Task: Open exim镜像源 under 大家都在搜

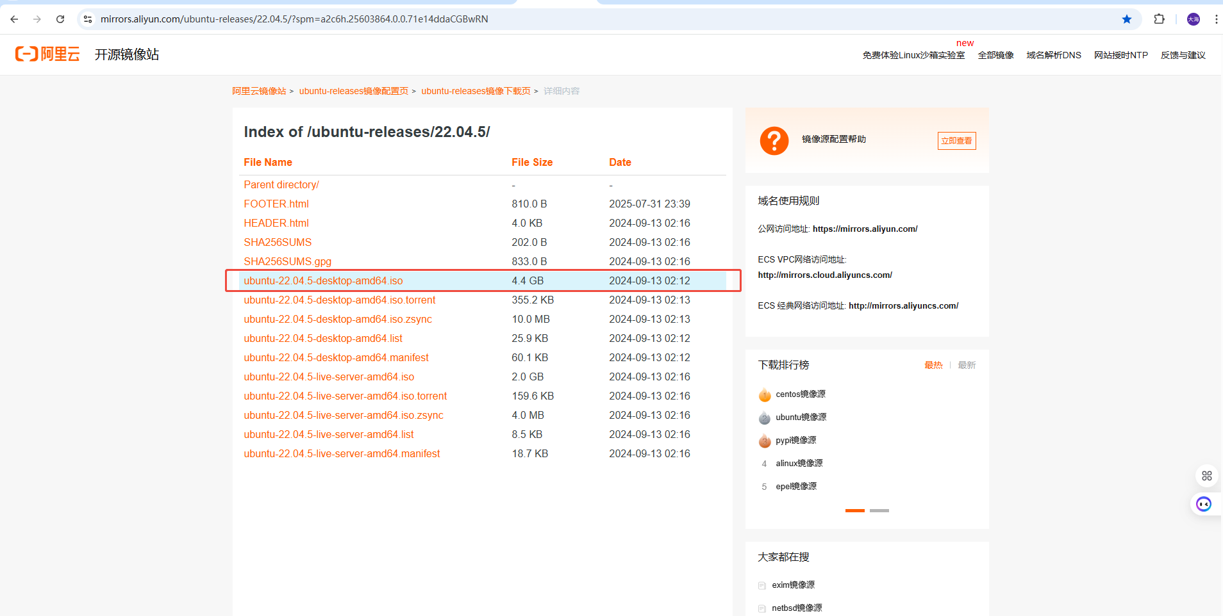Action: pyautogui.click(x=793, y=585)
